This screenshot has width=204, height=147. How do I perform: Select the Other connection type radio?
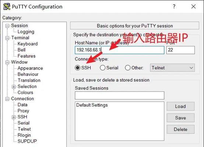pyautogui.click(x=128, y=68)
